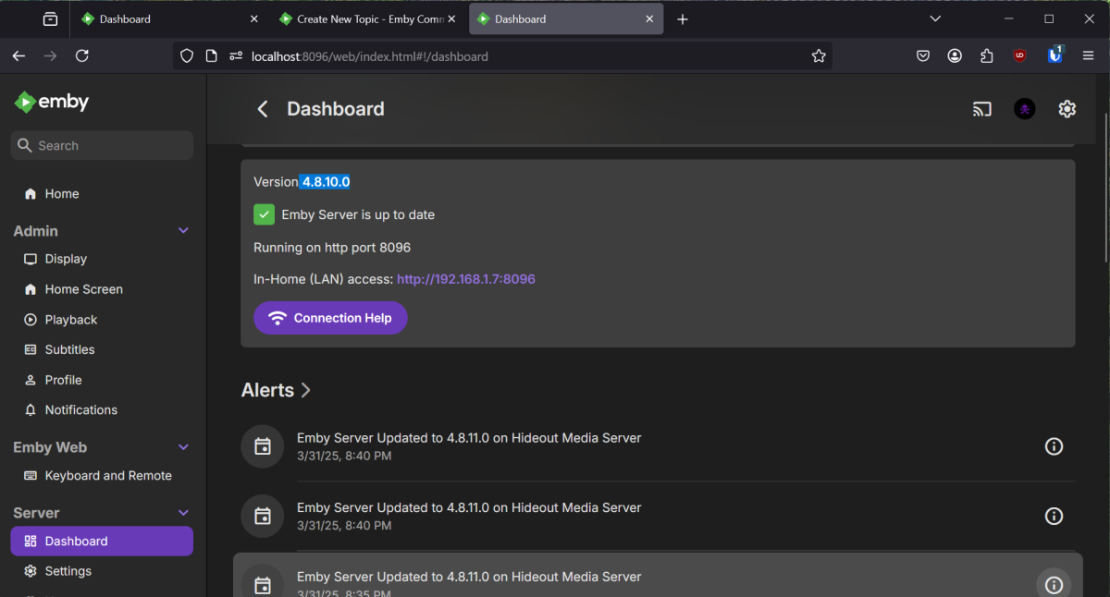Close the Create New Topic browser tab
Viewport: 1110px width, 597px height.
(x=452, y=18)
